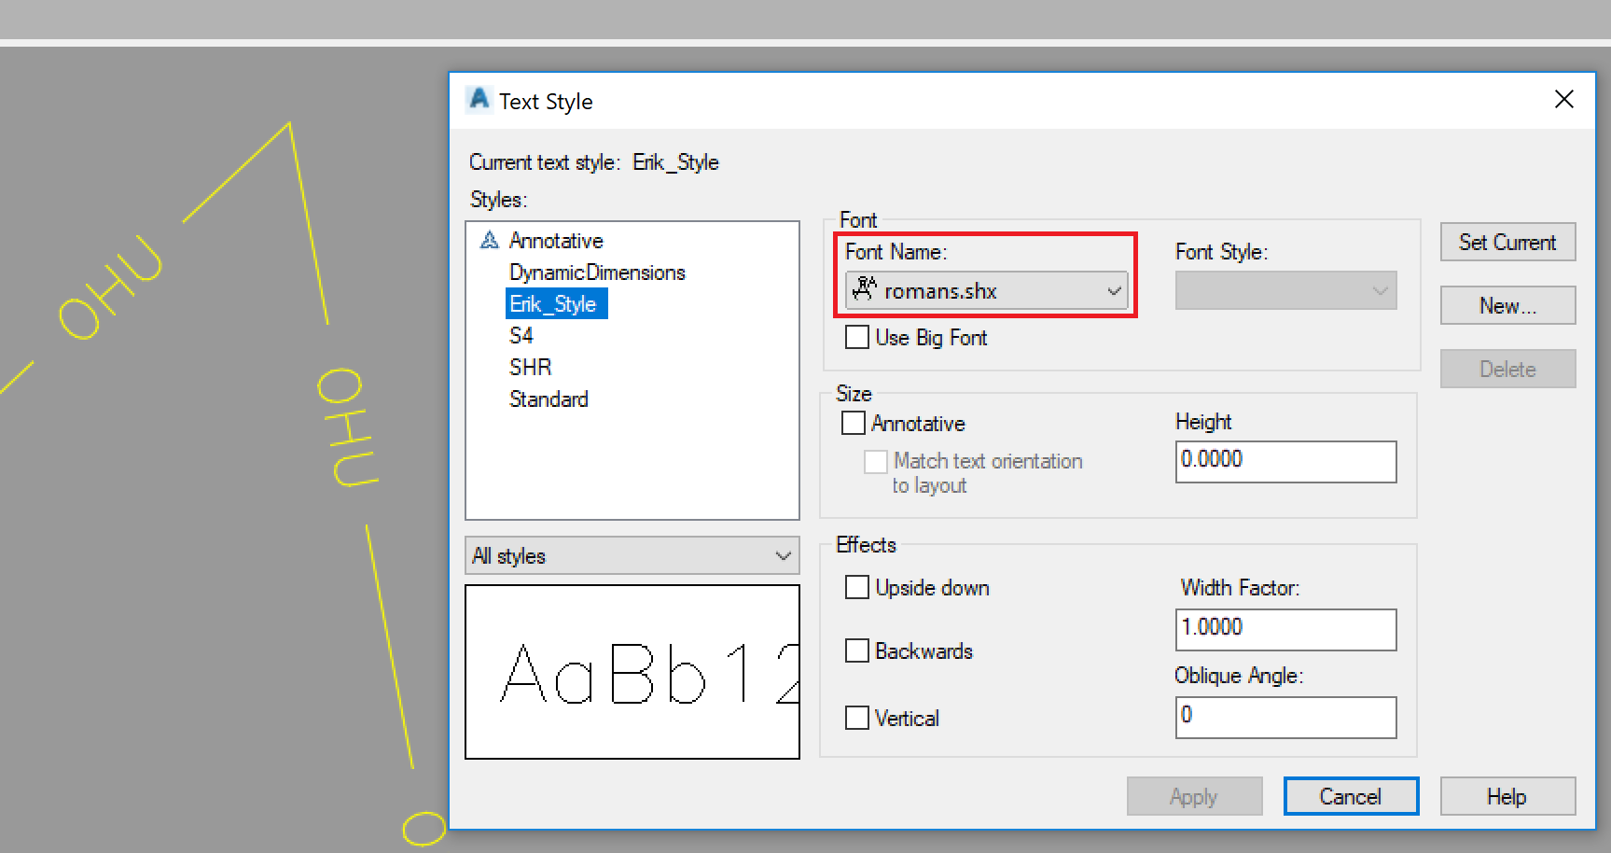This screenshot has width=1611, height=853.
Task: Select the SHR text style
Action: (x=530, y=367)
